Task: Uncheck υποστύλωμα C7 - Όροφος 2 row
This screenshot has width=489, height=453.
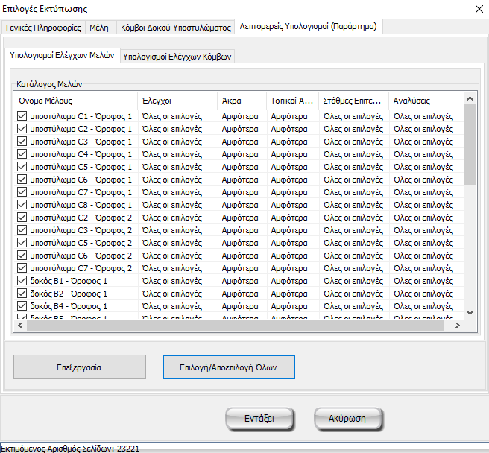Action: pyautogui.click(x=22, y=268)
